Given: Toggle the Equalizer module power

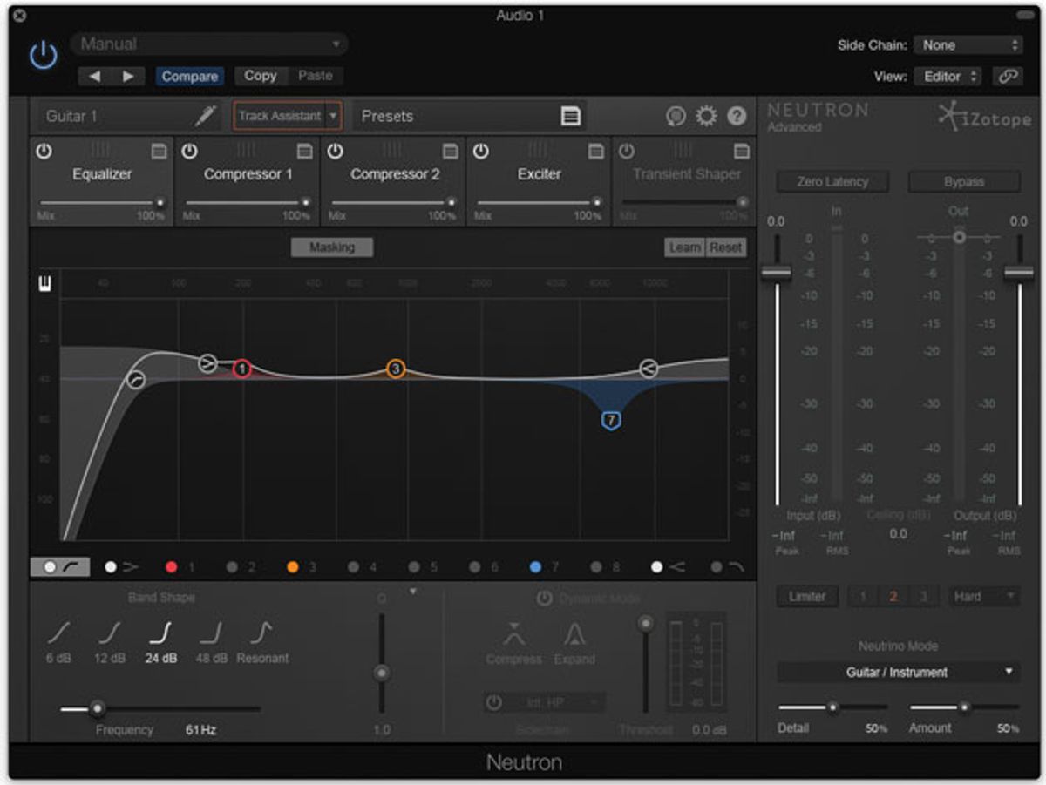Looking at the screenshot, I should [x=44, y=152].
